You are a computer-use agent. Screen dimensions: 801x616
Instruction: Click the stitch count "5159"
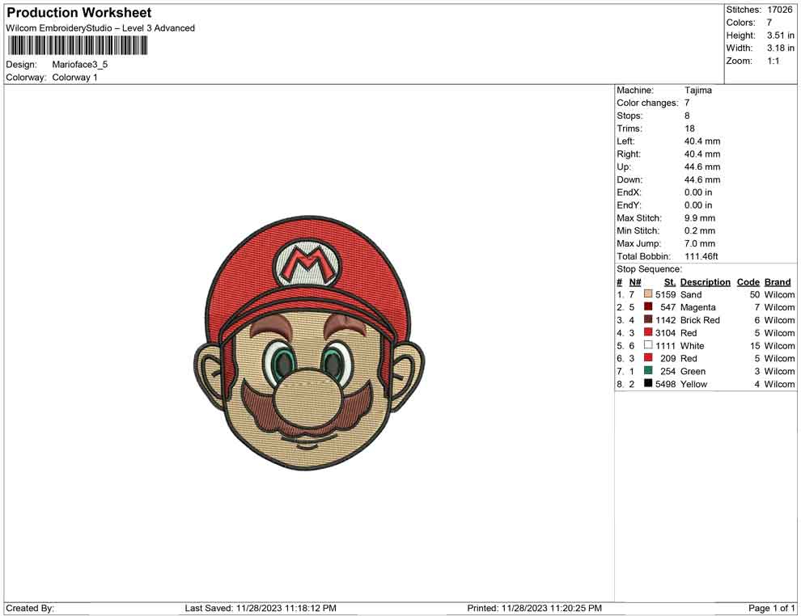pos(666,294)
